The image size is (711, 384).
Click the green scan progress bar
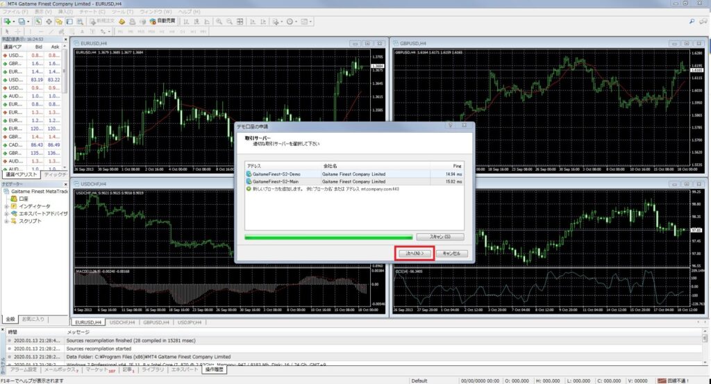[328, 237]
